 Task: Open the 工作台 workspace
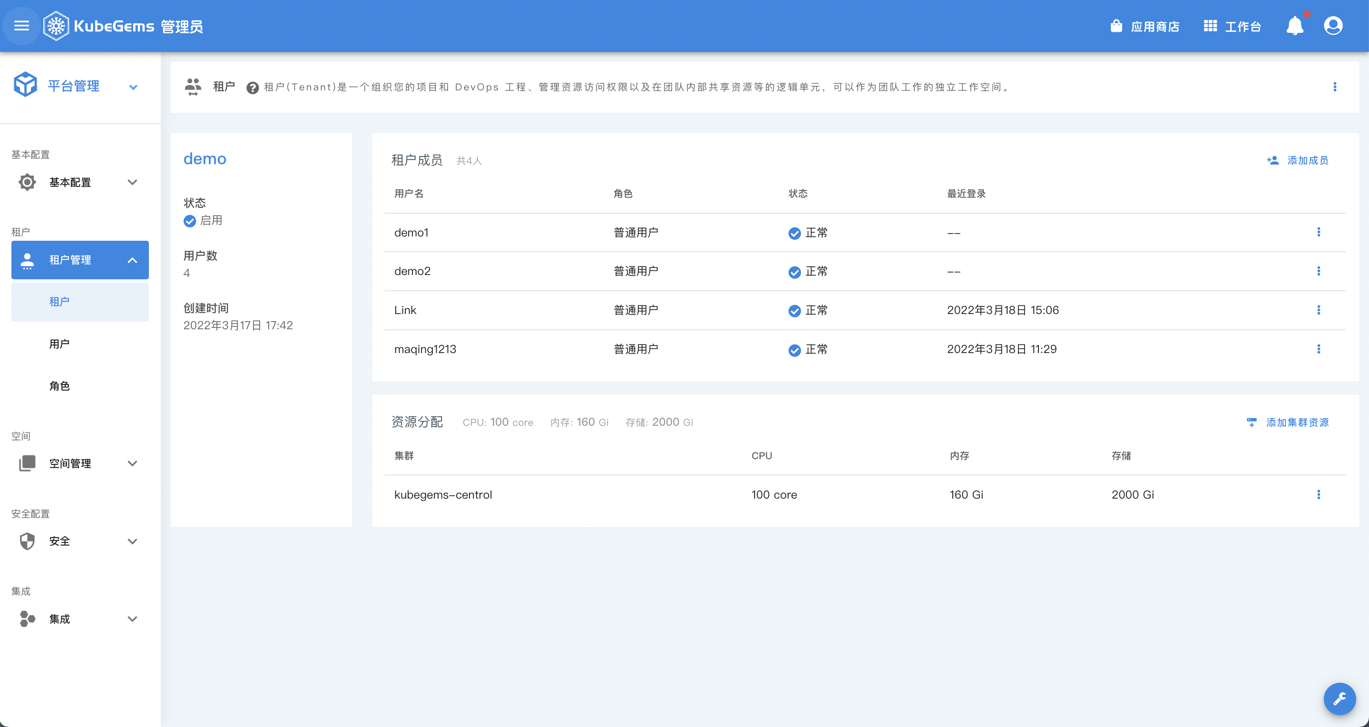point(1232,26)
